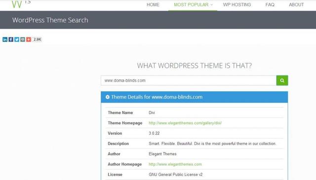Open the MOST POPULAR menu

[191, 4]
